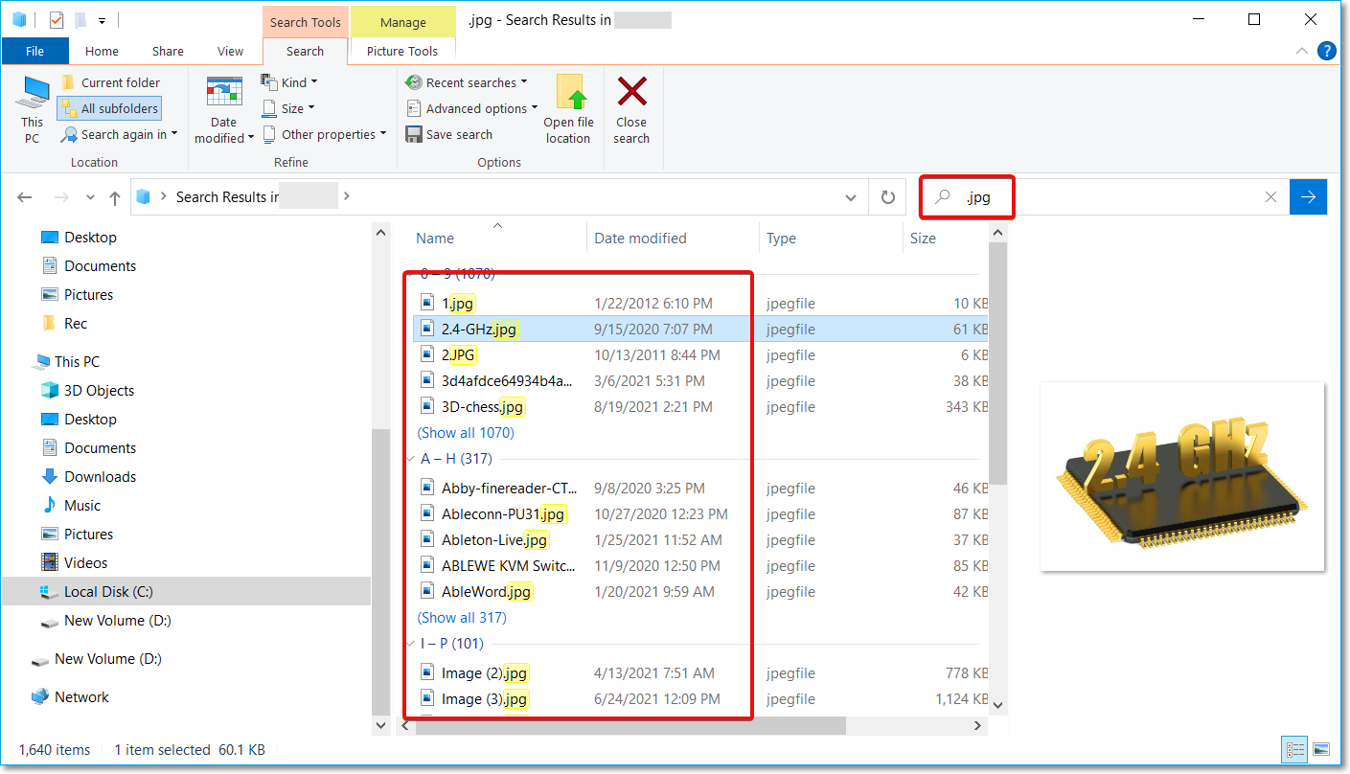Open the View ribbon tab

point(230,52)
